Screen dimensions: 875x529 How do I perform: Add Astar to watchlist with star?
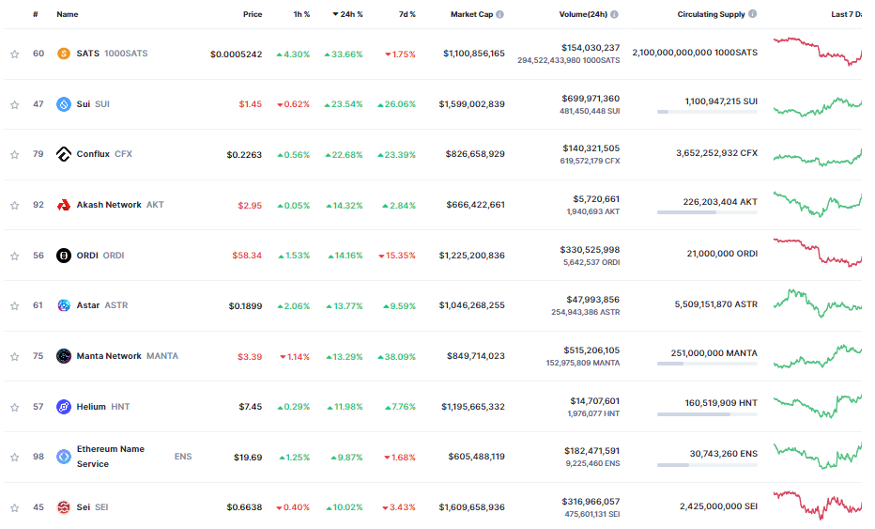(14, 306)
